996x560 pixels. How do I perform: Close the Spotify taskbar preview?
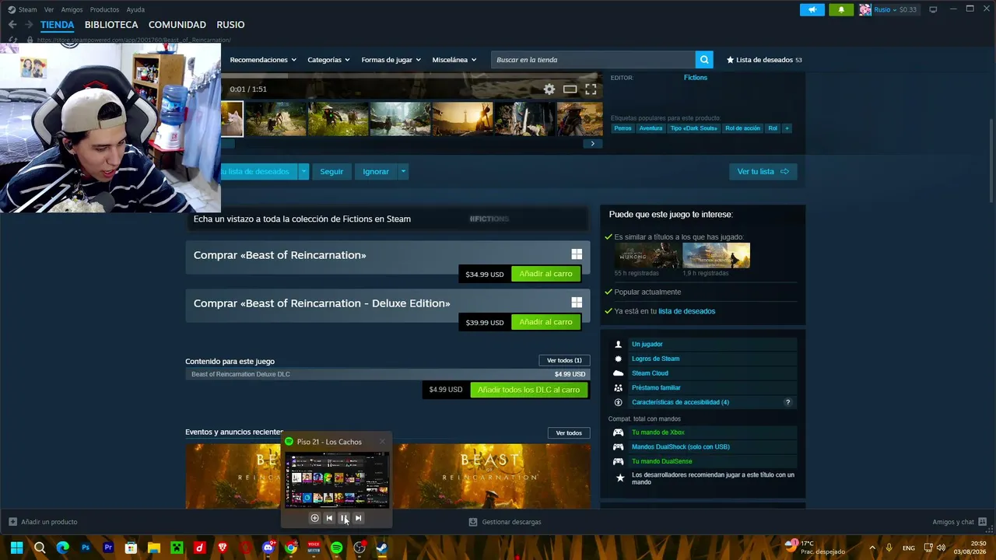[382, 442]
